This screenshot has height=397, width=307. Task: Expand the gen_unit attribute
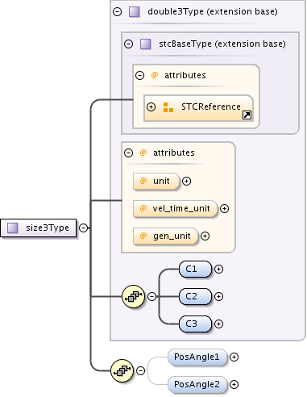coord(205,236)
